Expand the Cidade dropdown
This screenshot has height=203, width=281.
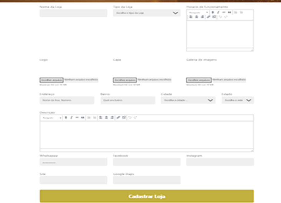tap(188, 100)
